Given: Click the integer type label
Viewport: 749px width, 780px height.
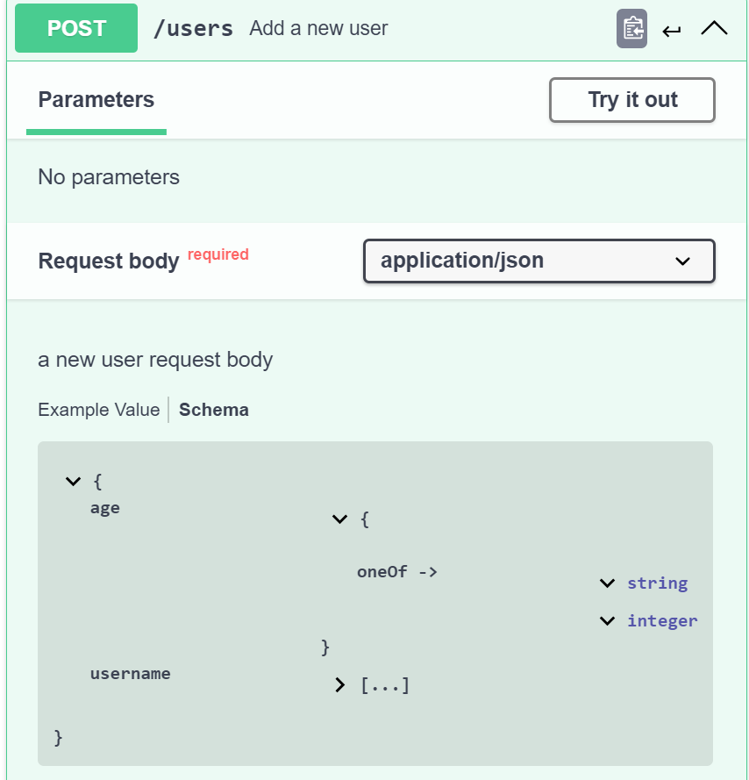Looking at the screenshot, I should 662,621.
